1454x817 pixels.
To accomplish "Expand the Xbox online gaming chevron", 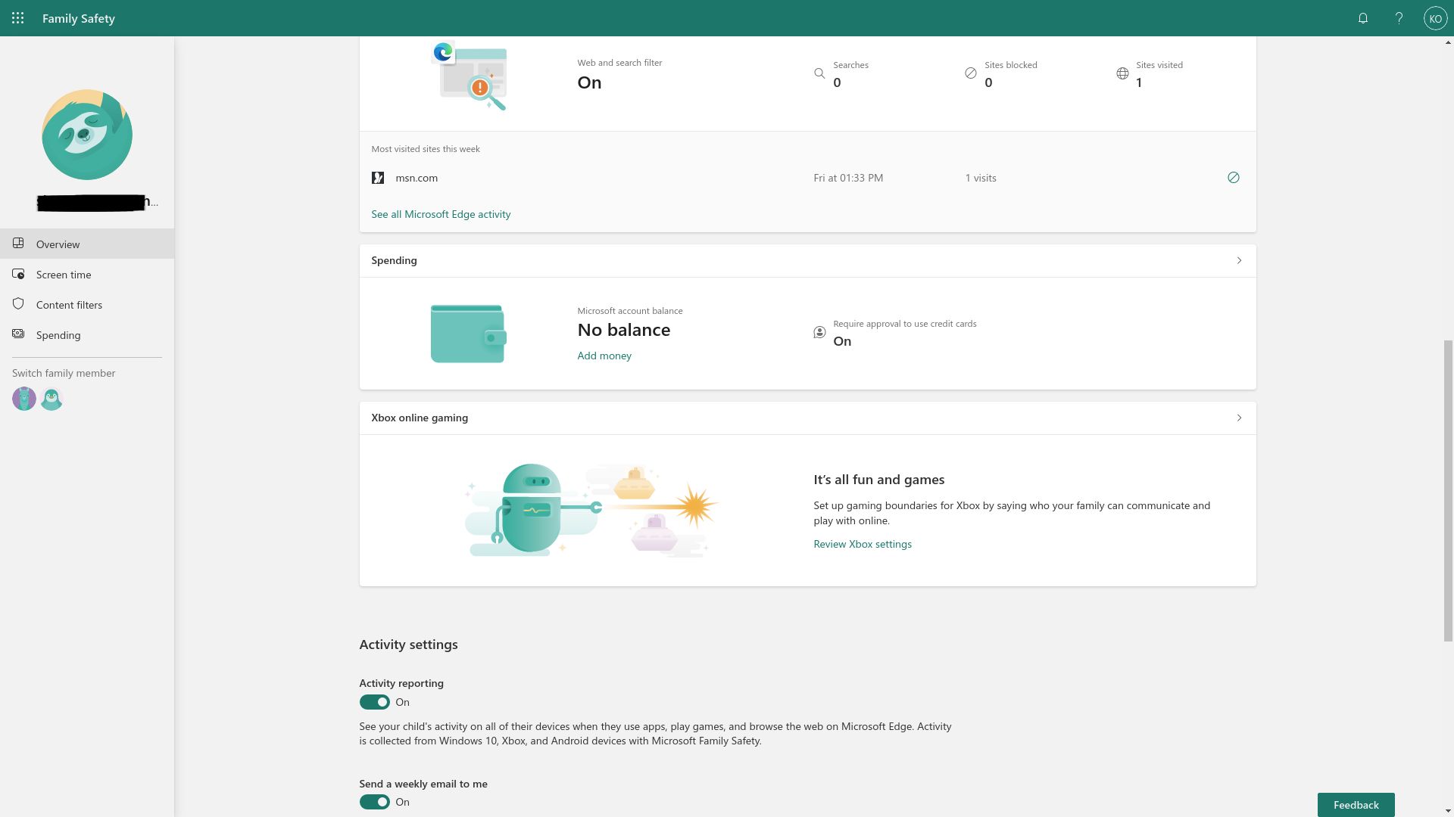I will 1239,418.
